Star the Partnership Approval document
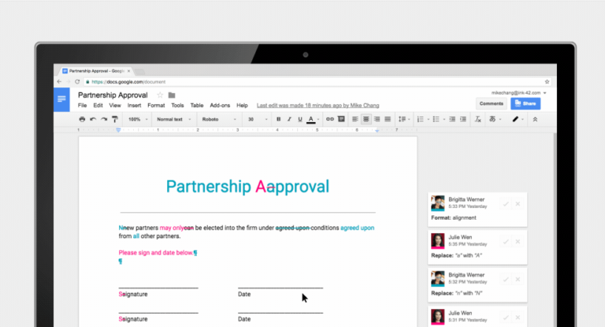The height and width of the screenshot is (327, 605). [x=160, y=95]
